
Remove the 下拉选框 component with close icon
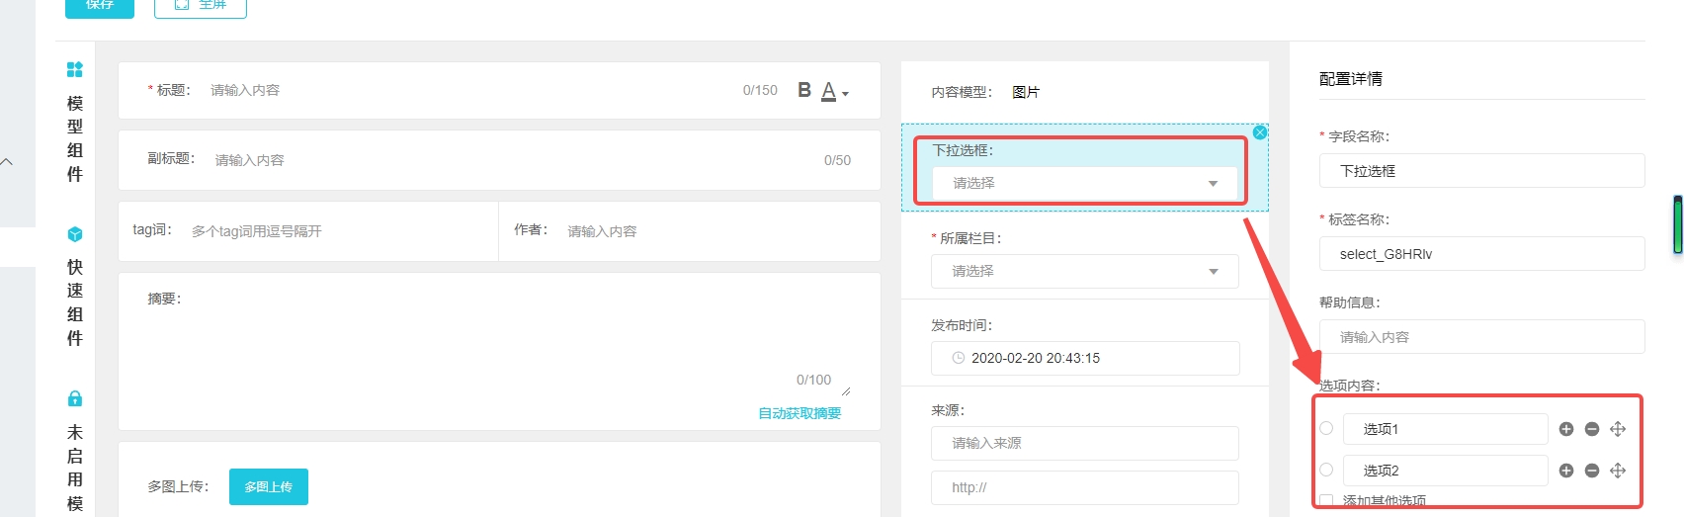tap(1260, 132)
